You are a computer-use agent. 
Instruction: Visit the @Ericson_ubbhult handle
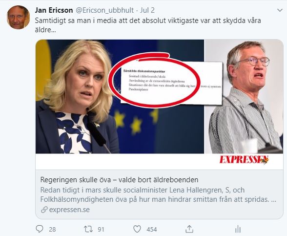[104, 10]
